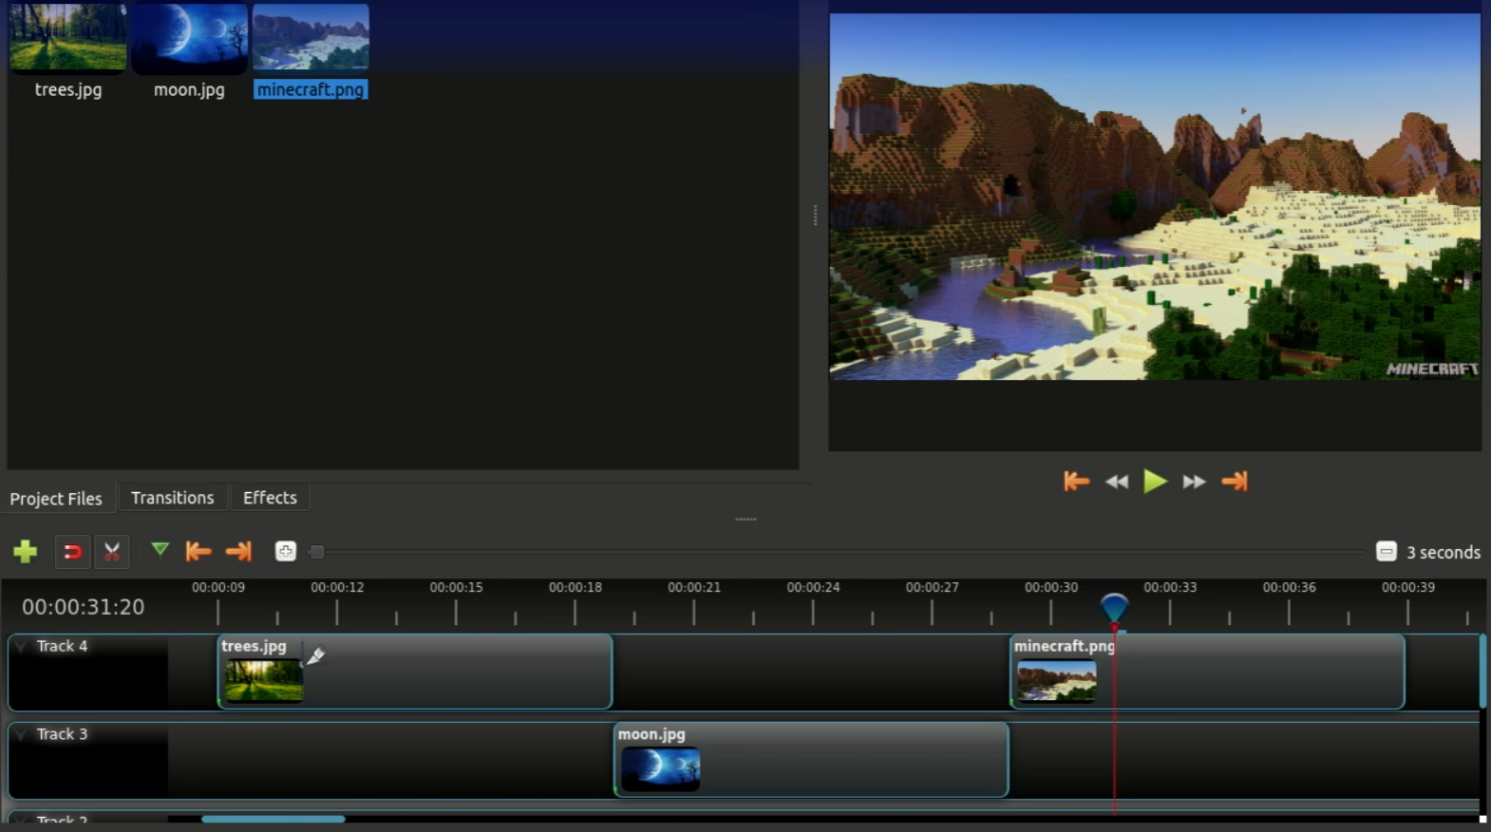Jump to end of the video preview
Image resolution: width=1491 pixels, height=832 pixels.
tap(1235, 482)
